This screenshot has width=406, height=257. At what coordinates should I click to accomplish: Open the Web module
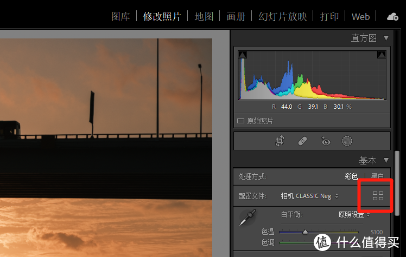(x=360, y=17)
